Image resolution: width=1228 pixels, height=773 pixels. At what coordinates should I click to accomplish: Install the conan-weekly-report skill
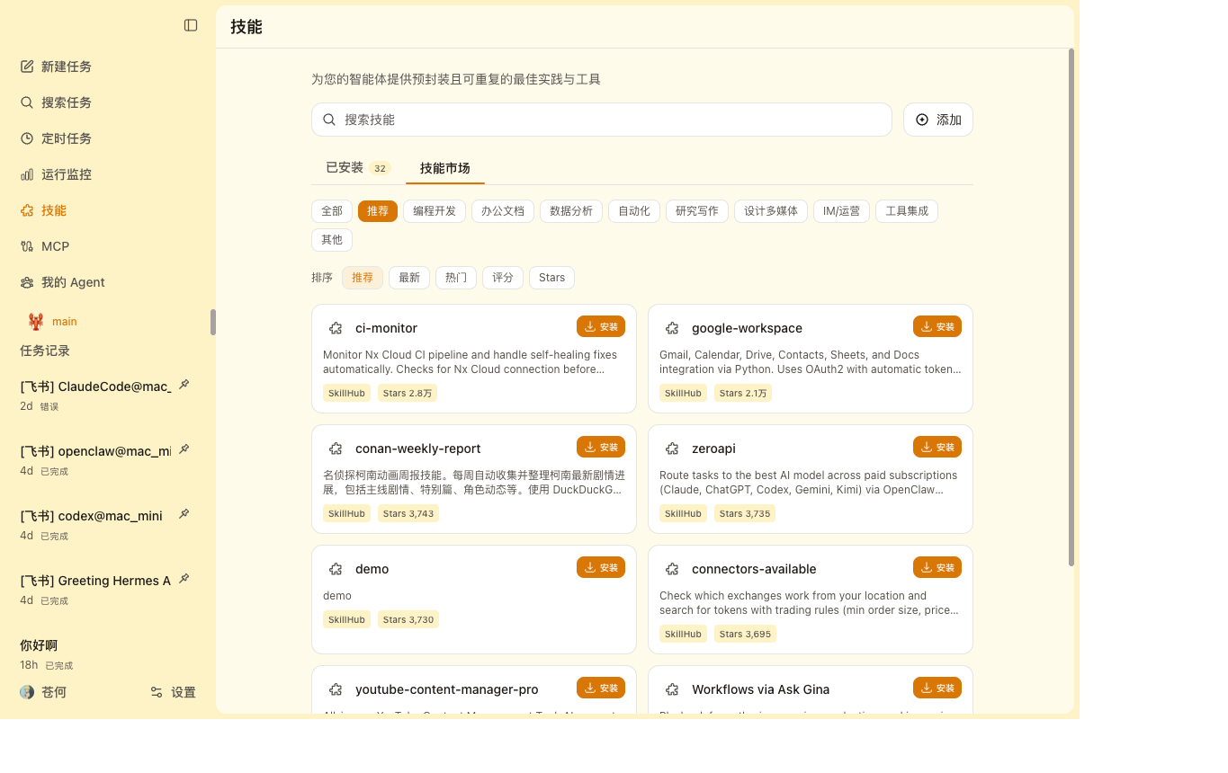coord(601,447)
